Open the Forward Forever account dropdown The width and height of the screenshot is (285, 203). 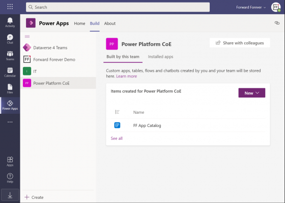pyautogui.click(x=251, y=7)
